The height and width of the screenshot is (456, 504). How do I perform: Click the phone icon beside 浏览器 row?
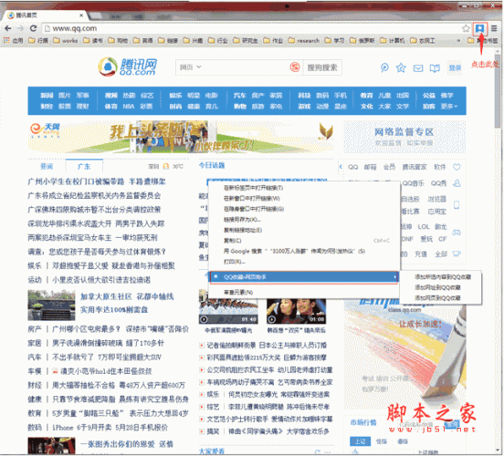point(457,205)
